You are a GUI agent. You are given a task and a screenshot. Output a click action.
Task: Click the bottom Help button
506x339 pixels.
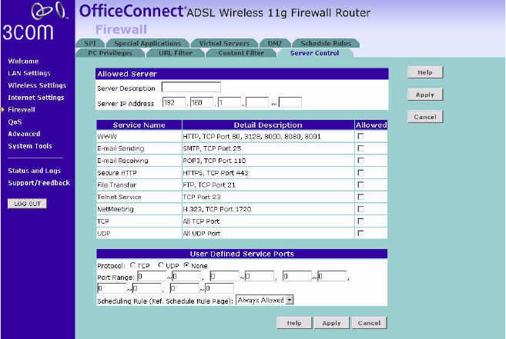point(294,323)
